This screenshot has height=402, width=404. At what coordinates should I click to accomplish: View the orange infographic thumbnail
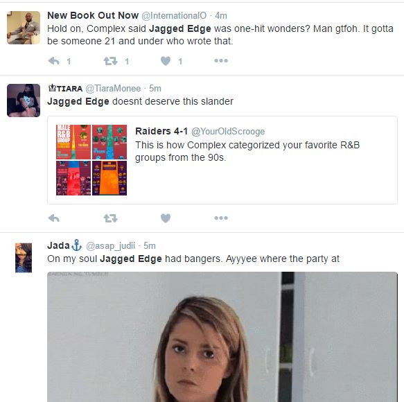(109, 178)
